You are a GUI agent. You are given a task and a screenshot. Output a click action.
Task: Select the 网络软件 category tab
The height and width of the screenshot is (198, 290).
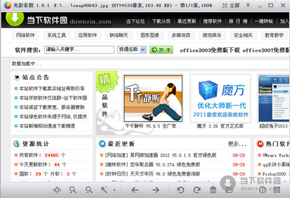(26, 35)
